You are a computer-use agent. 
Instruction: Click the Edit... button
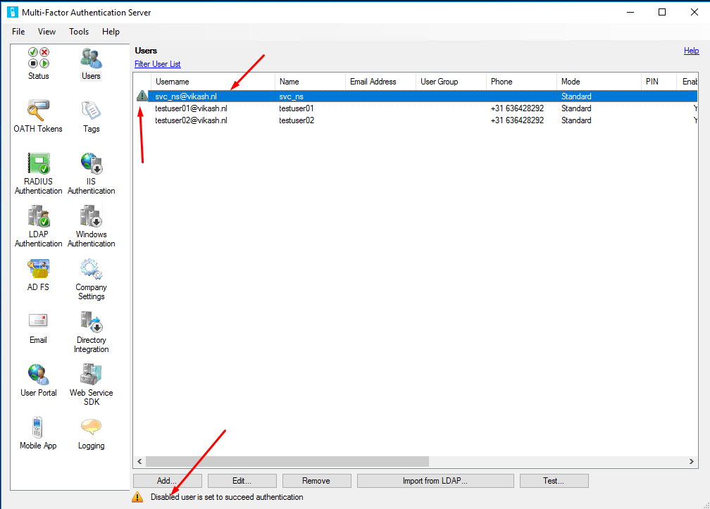click(x=242, y=481)
